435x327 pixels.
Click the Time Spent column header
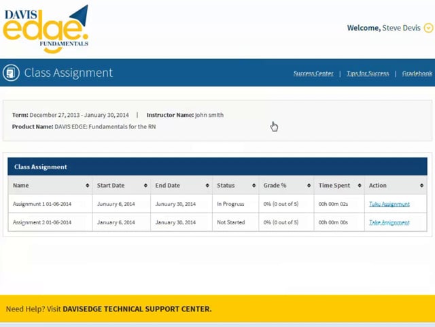point(339,186)
